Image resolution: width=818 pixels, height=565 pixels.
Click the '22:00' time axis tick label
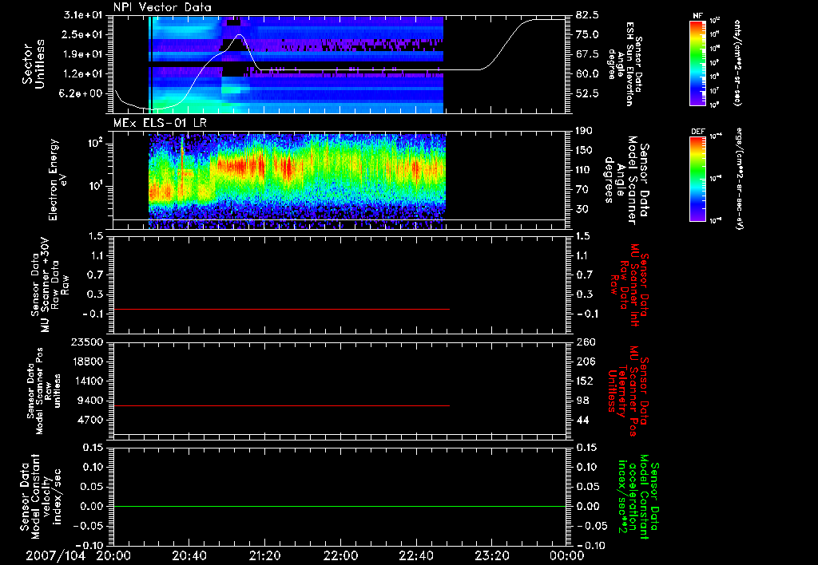340,556
